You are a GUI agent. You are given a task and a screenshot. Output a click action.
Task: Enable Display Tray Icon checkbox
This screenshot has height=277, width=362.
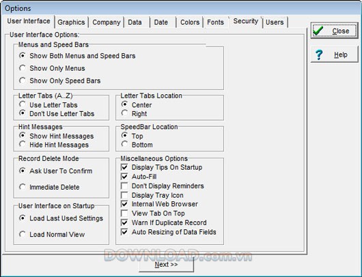pyautogui.click(x=124, y=195)
